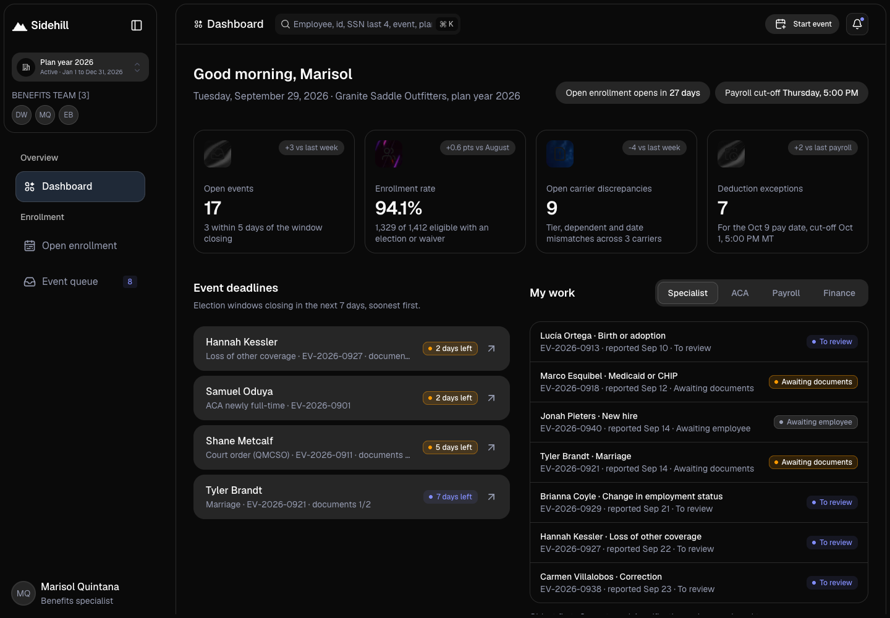Click the Deduction exceptions card icon
890x618 pixels.
click(x=731, y=154)
